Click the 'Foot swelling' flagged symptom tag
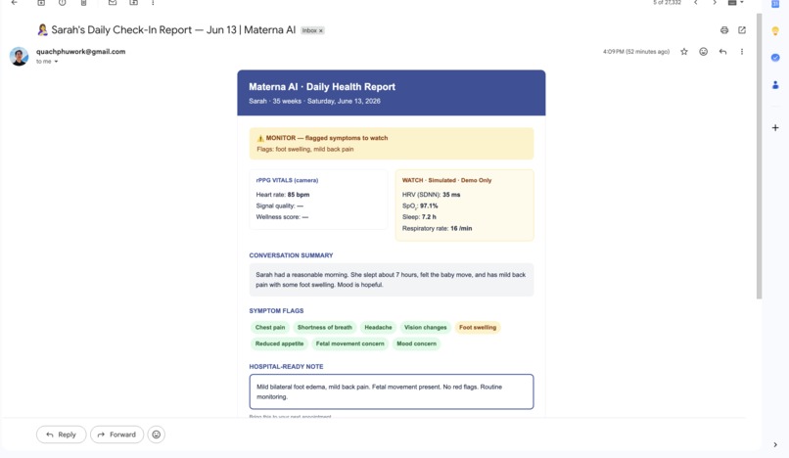Screen dimensions: 789x458 (478, 327)
